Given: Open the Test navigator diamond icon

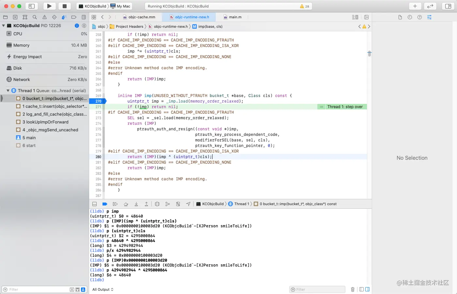Looking at the screenshot, I should (x=54, y=17).
